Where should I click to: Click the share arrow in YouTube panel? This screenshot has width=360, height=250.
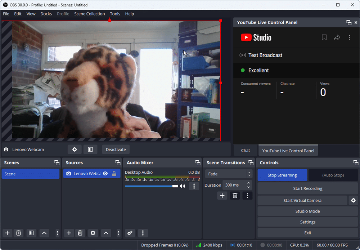pos(337,37)
